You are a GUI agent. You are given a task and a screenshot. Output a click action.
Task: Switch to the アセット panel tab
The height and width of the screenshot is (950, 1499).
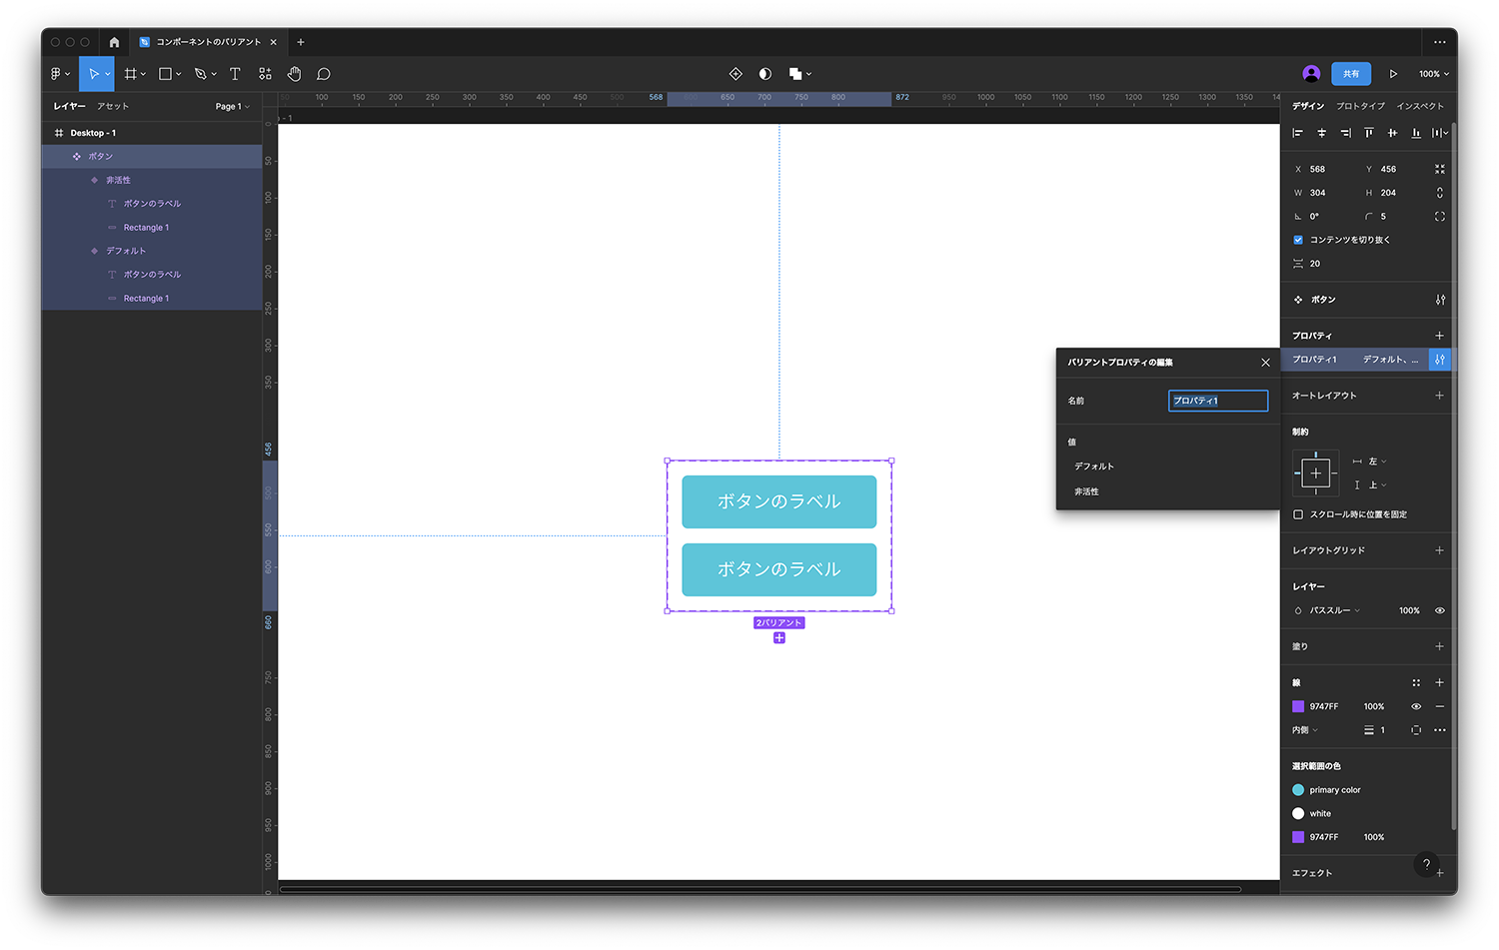click(113, 106)
